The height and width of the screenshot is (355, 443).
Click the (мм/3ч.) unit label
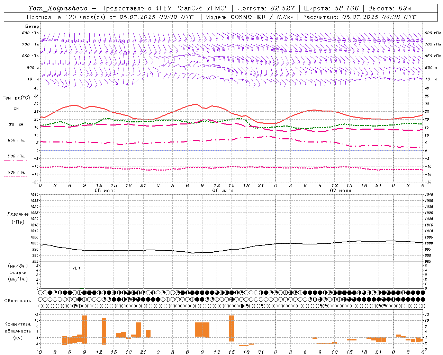[18, 266]
